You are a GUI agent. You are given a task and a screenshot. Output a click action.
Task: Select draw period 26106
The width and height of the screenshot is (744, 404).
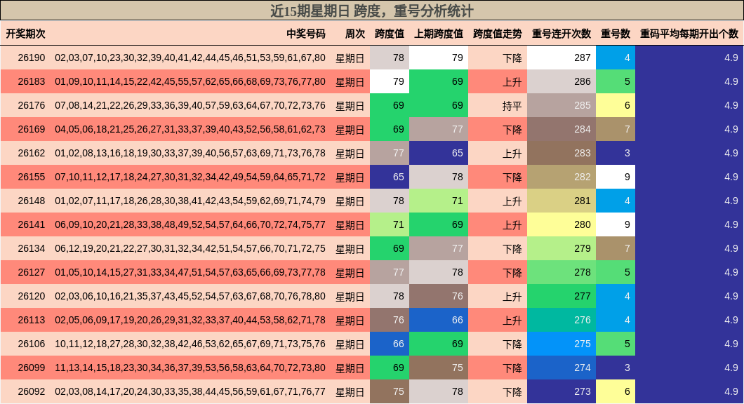[32, 344]
